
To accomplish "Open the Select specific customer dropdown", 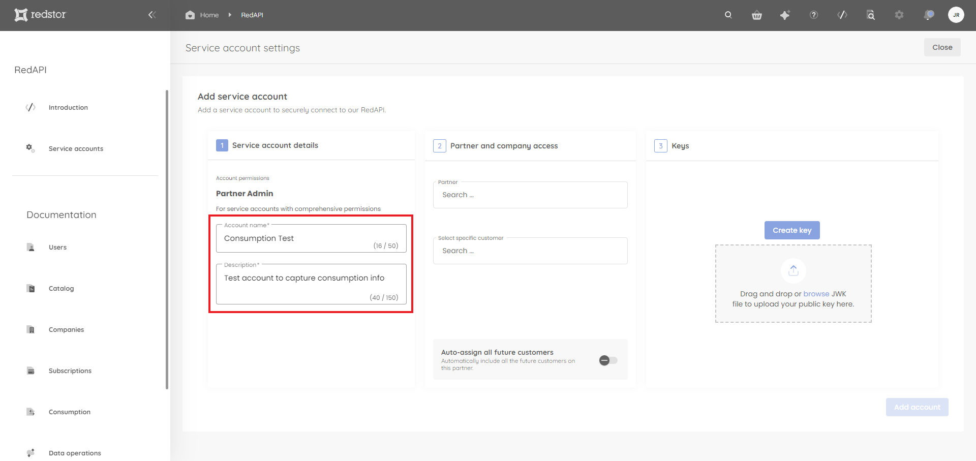I will 530,251.
